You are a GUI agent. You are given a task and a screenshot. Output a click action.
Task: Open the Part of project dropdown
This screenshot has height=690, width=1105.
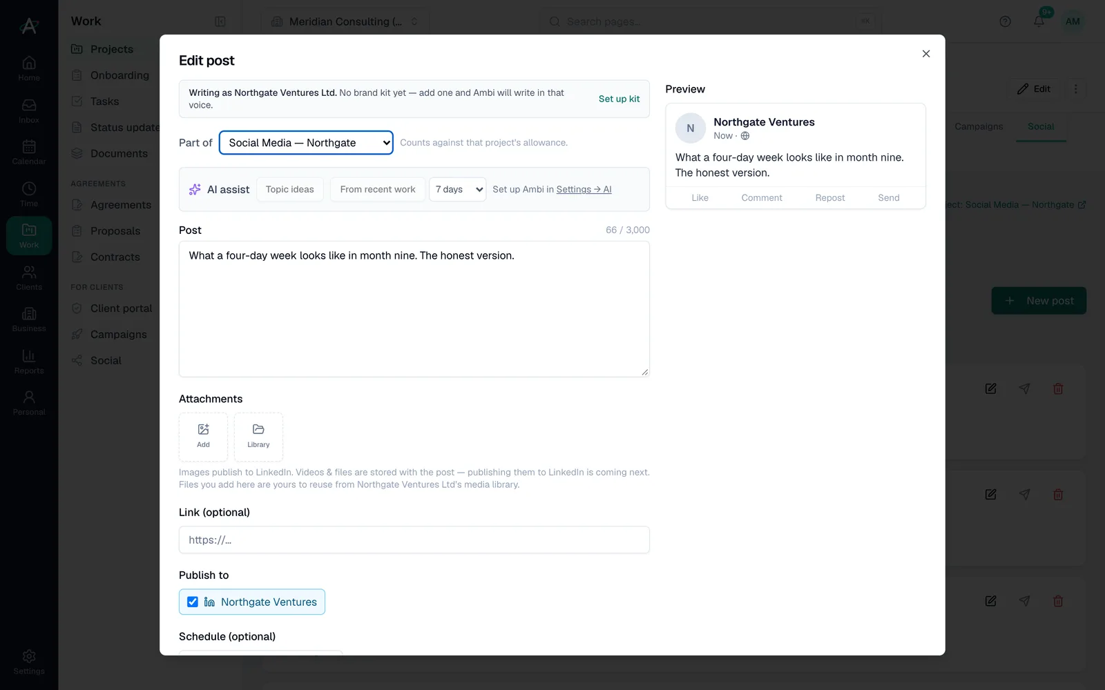(x=306, y=143)
